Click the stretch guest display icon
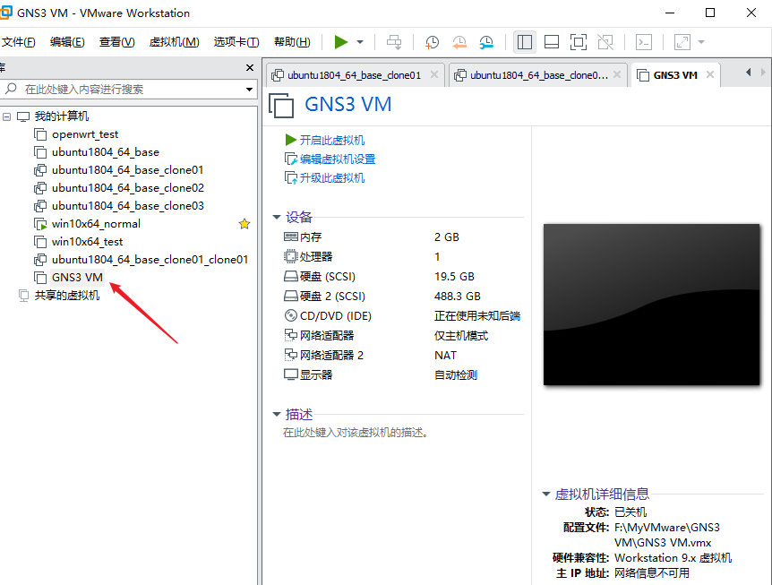 (x=682, y=42)
